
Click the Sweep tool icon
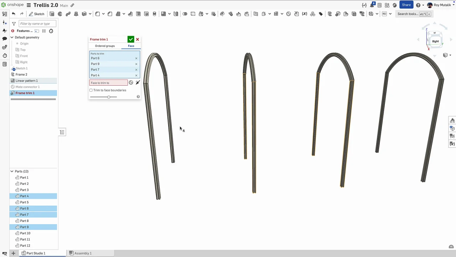point(68,14)
